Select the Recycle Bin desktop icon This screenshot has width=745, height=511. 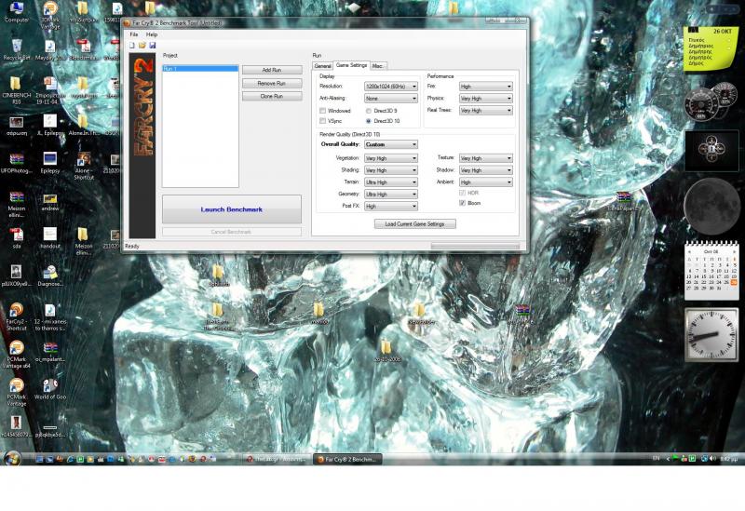point(17,50)
